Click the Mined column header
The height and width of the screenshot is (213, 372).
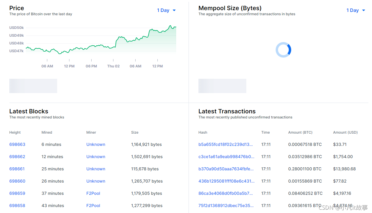tap(47, 132)
